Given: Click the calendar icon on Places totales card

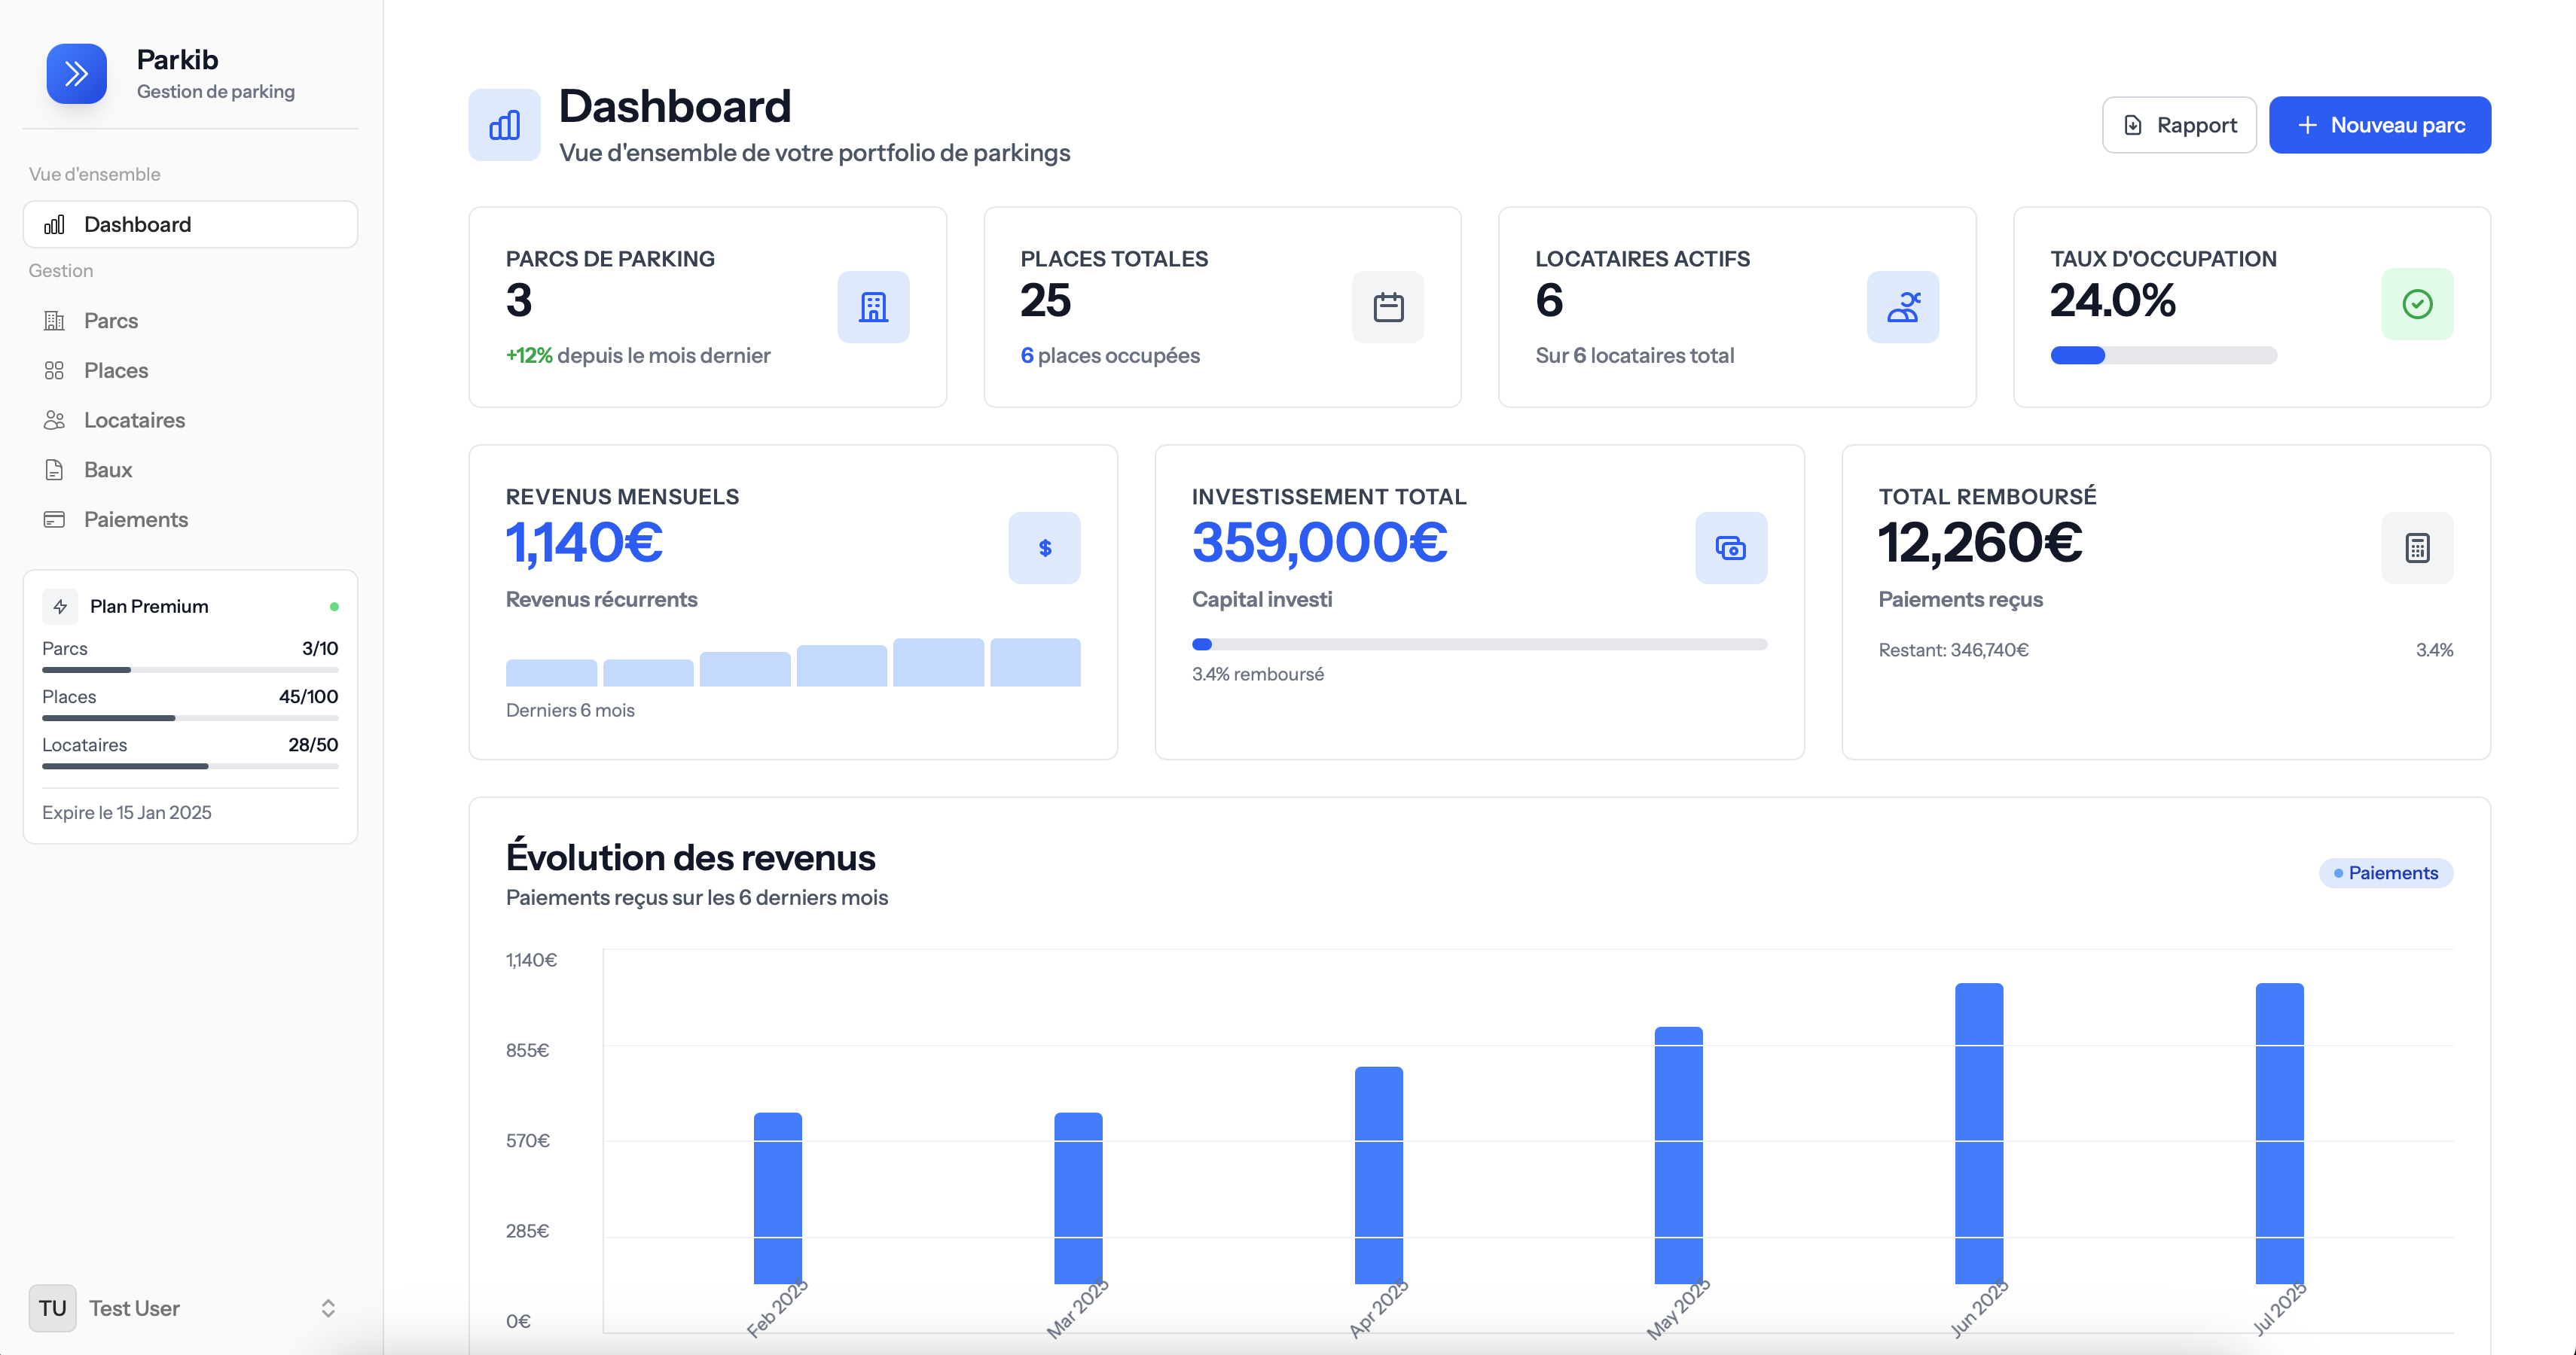Looking at the screenshot, I should pyautogui.click(x=1388, y=307).
